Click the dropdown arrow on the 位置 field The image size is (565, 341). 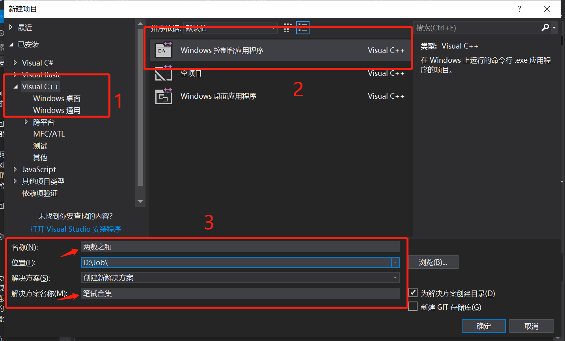(395, 262)
